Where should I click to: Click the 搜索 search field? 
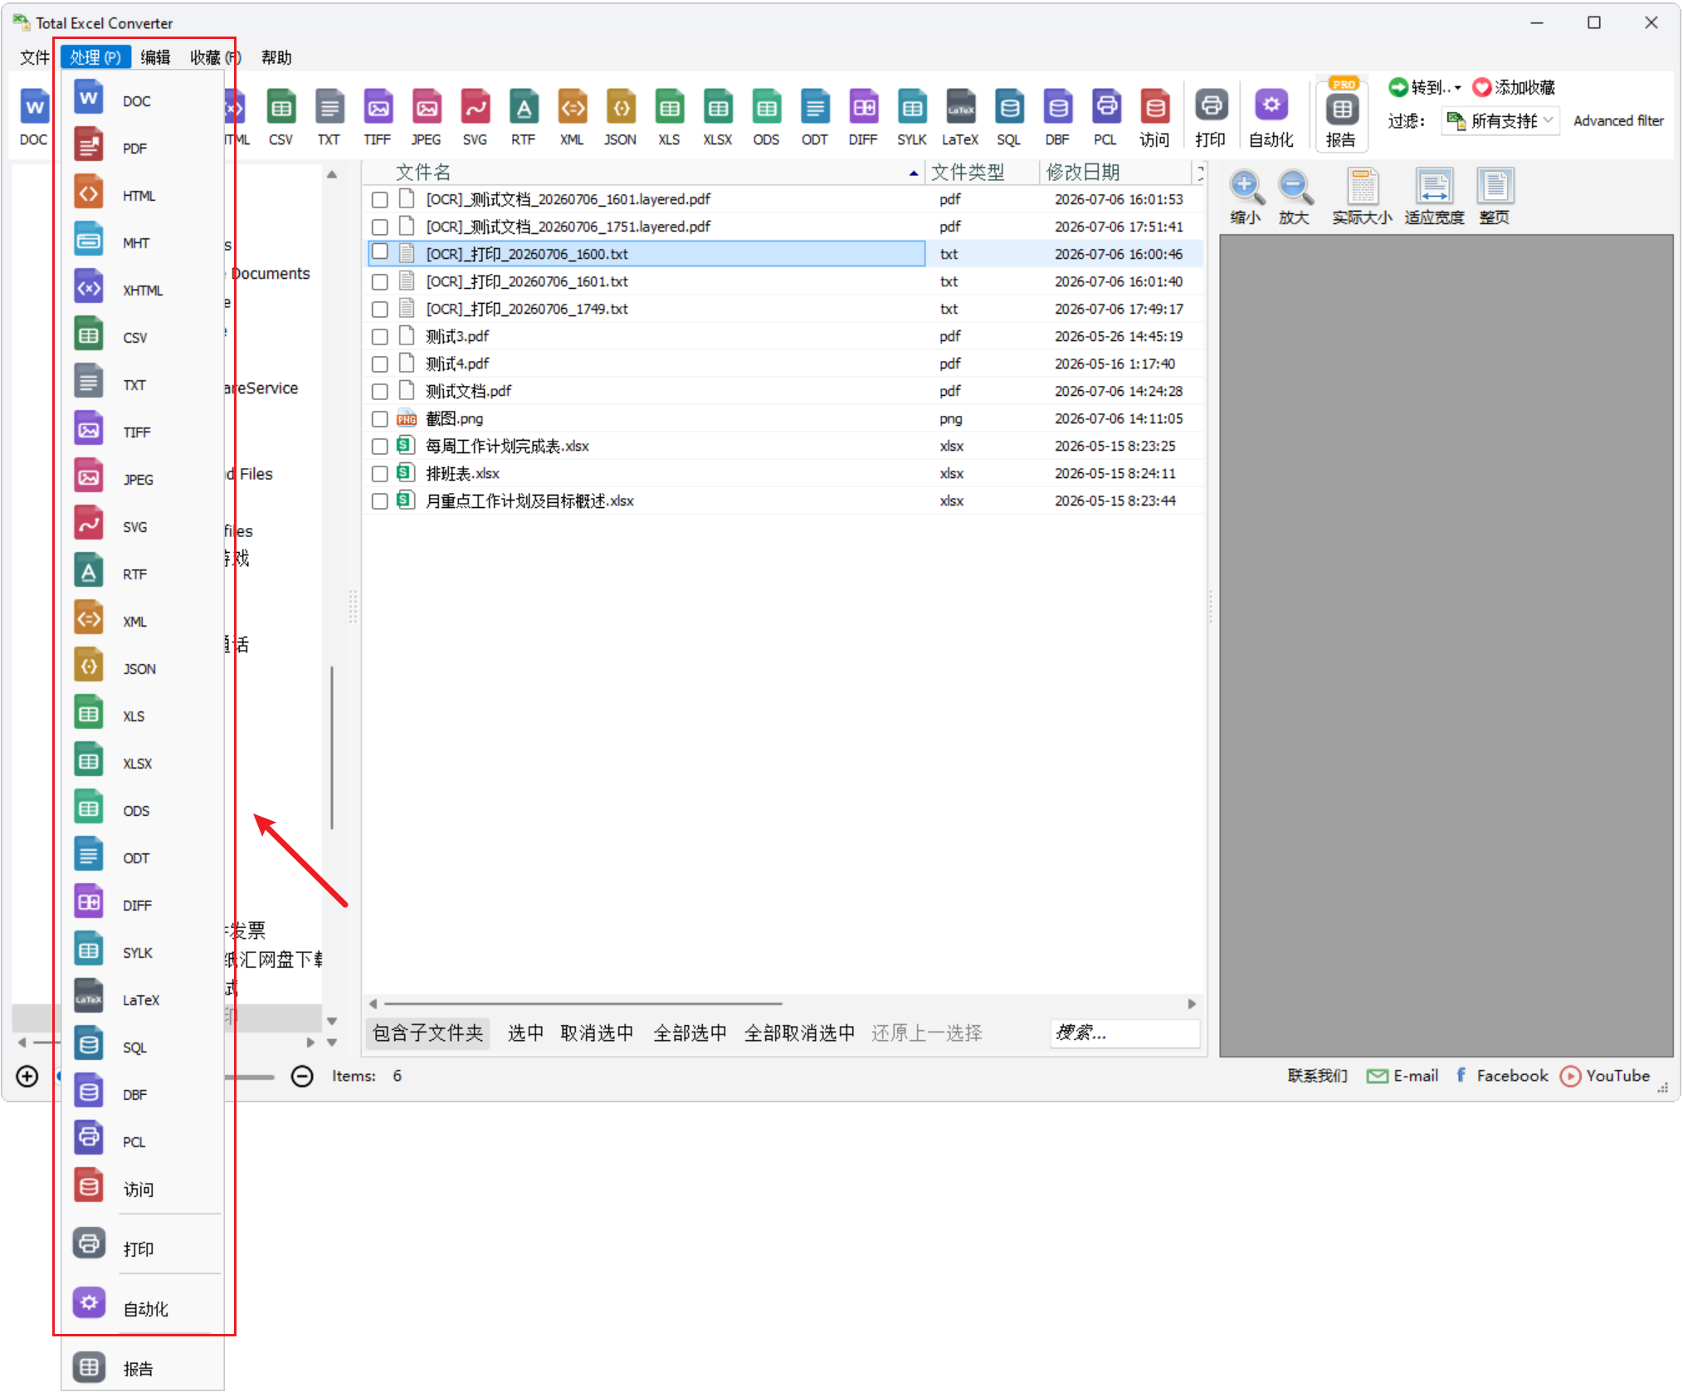pos(1124,1033)
